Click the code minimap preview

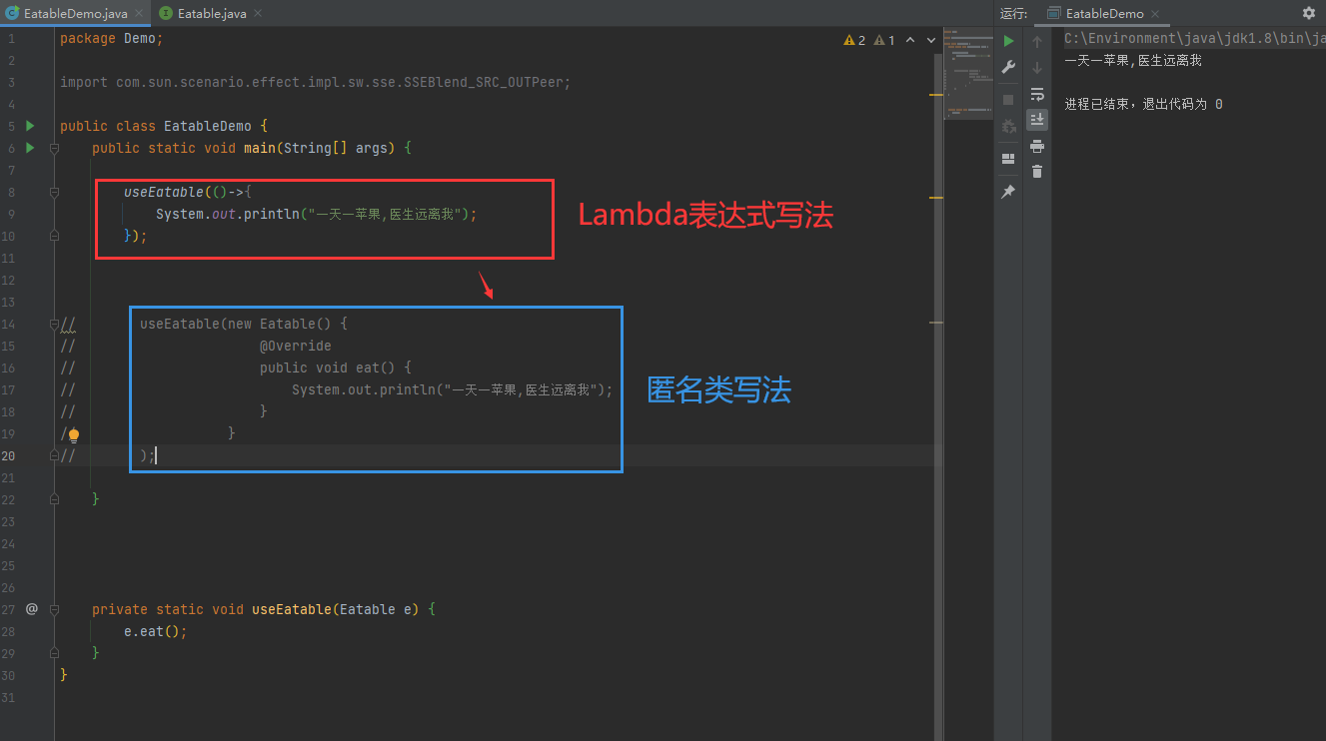pos(967,75)
